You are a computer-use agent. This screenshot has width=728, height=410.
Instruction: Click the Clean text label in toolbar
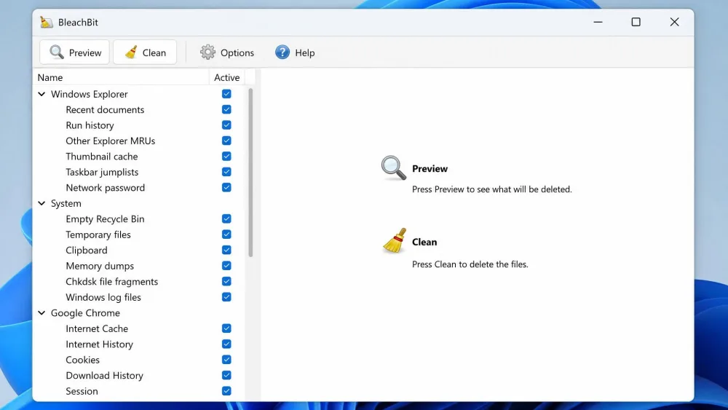pos(154,53)
